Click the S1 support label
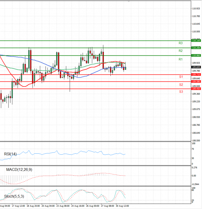Viewport: 202px width, 209px height. coord(181,77)
